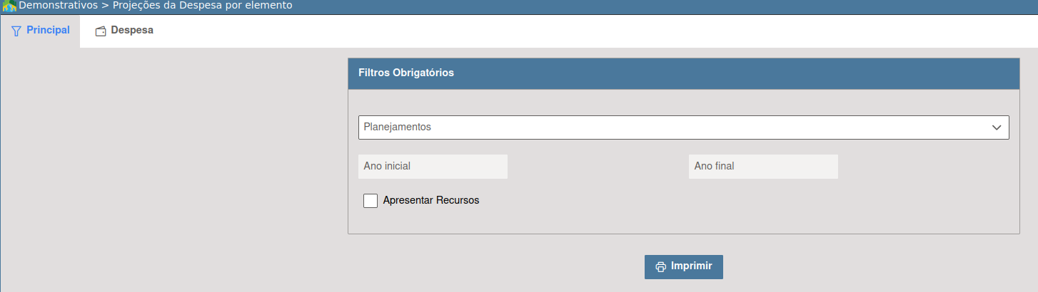Click the empty gray area left of filters panel
This screenshot has height=292, width=1038.
(x=171, y=164)
